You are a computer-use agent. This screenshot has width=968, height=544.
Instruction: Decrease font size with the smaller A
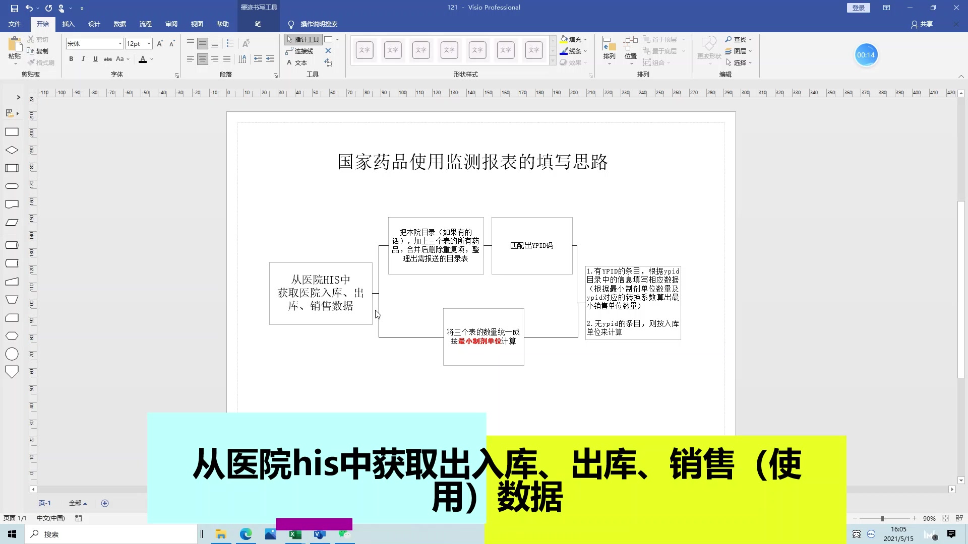pos(172,44)
